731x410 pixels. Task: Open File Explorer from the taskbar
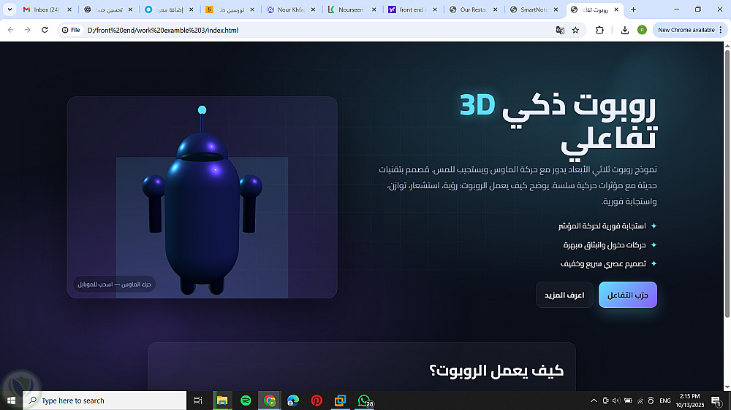pyautogui.click(x=222, y=401)
